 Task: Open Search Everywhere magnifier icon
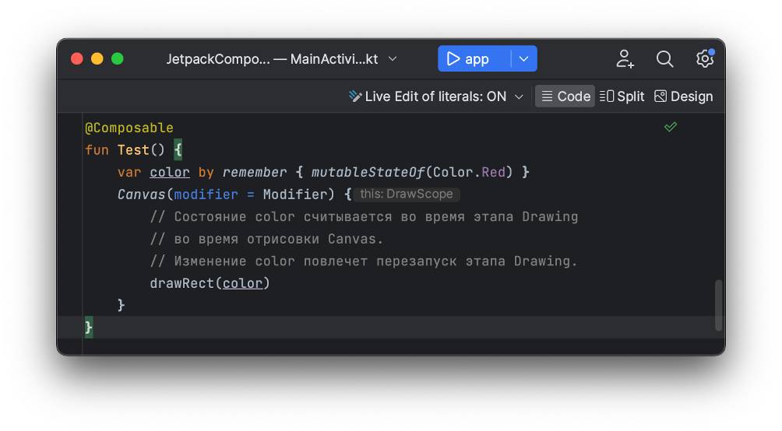(664, 59)
